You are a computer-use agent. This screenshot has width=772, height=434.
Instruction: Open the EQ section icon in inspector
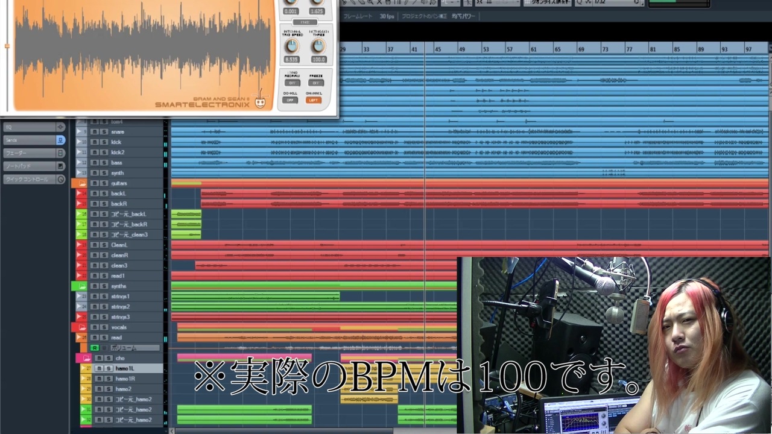(x=60, y=127)
